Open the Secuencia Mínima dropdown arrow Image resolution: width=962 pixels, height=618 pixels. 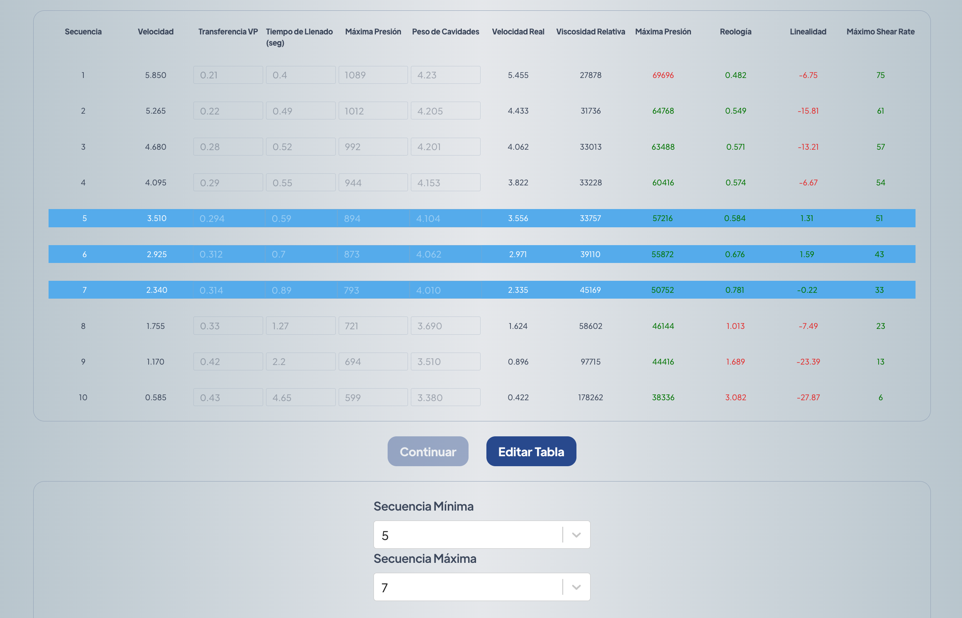[576, 535]
